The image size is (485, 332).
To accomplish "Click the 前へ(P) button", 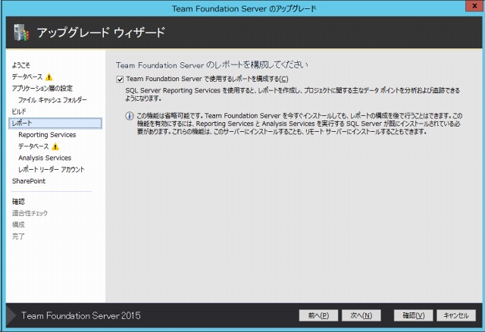I will [318, 315].
